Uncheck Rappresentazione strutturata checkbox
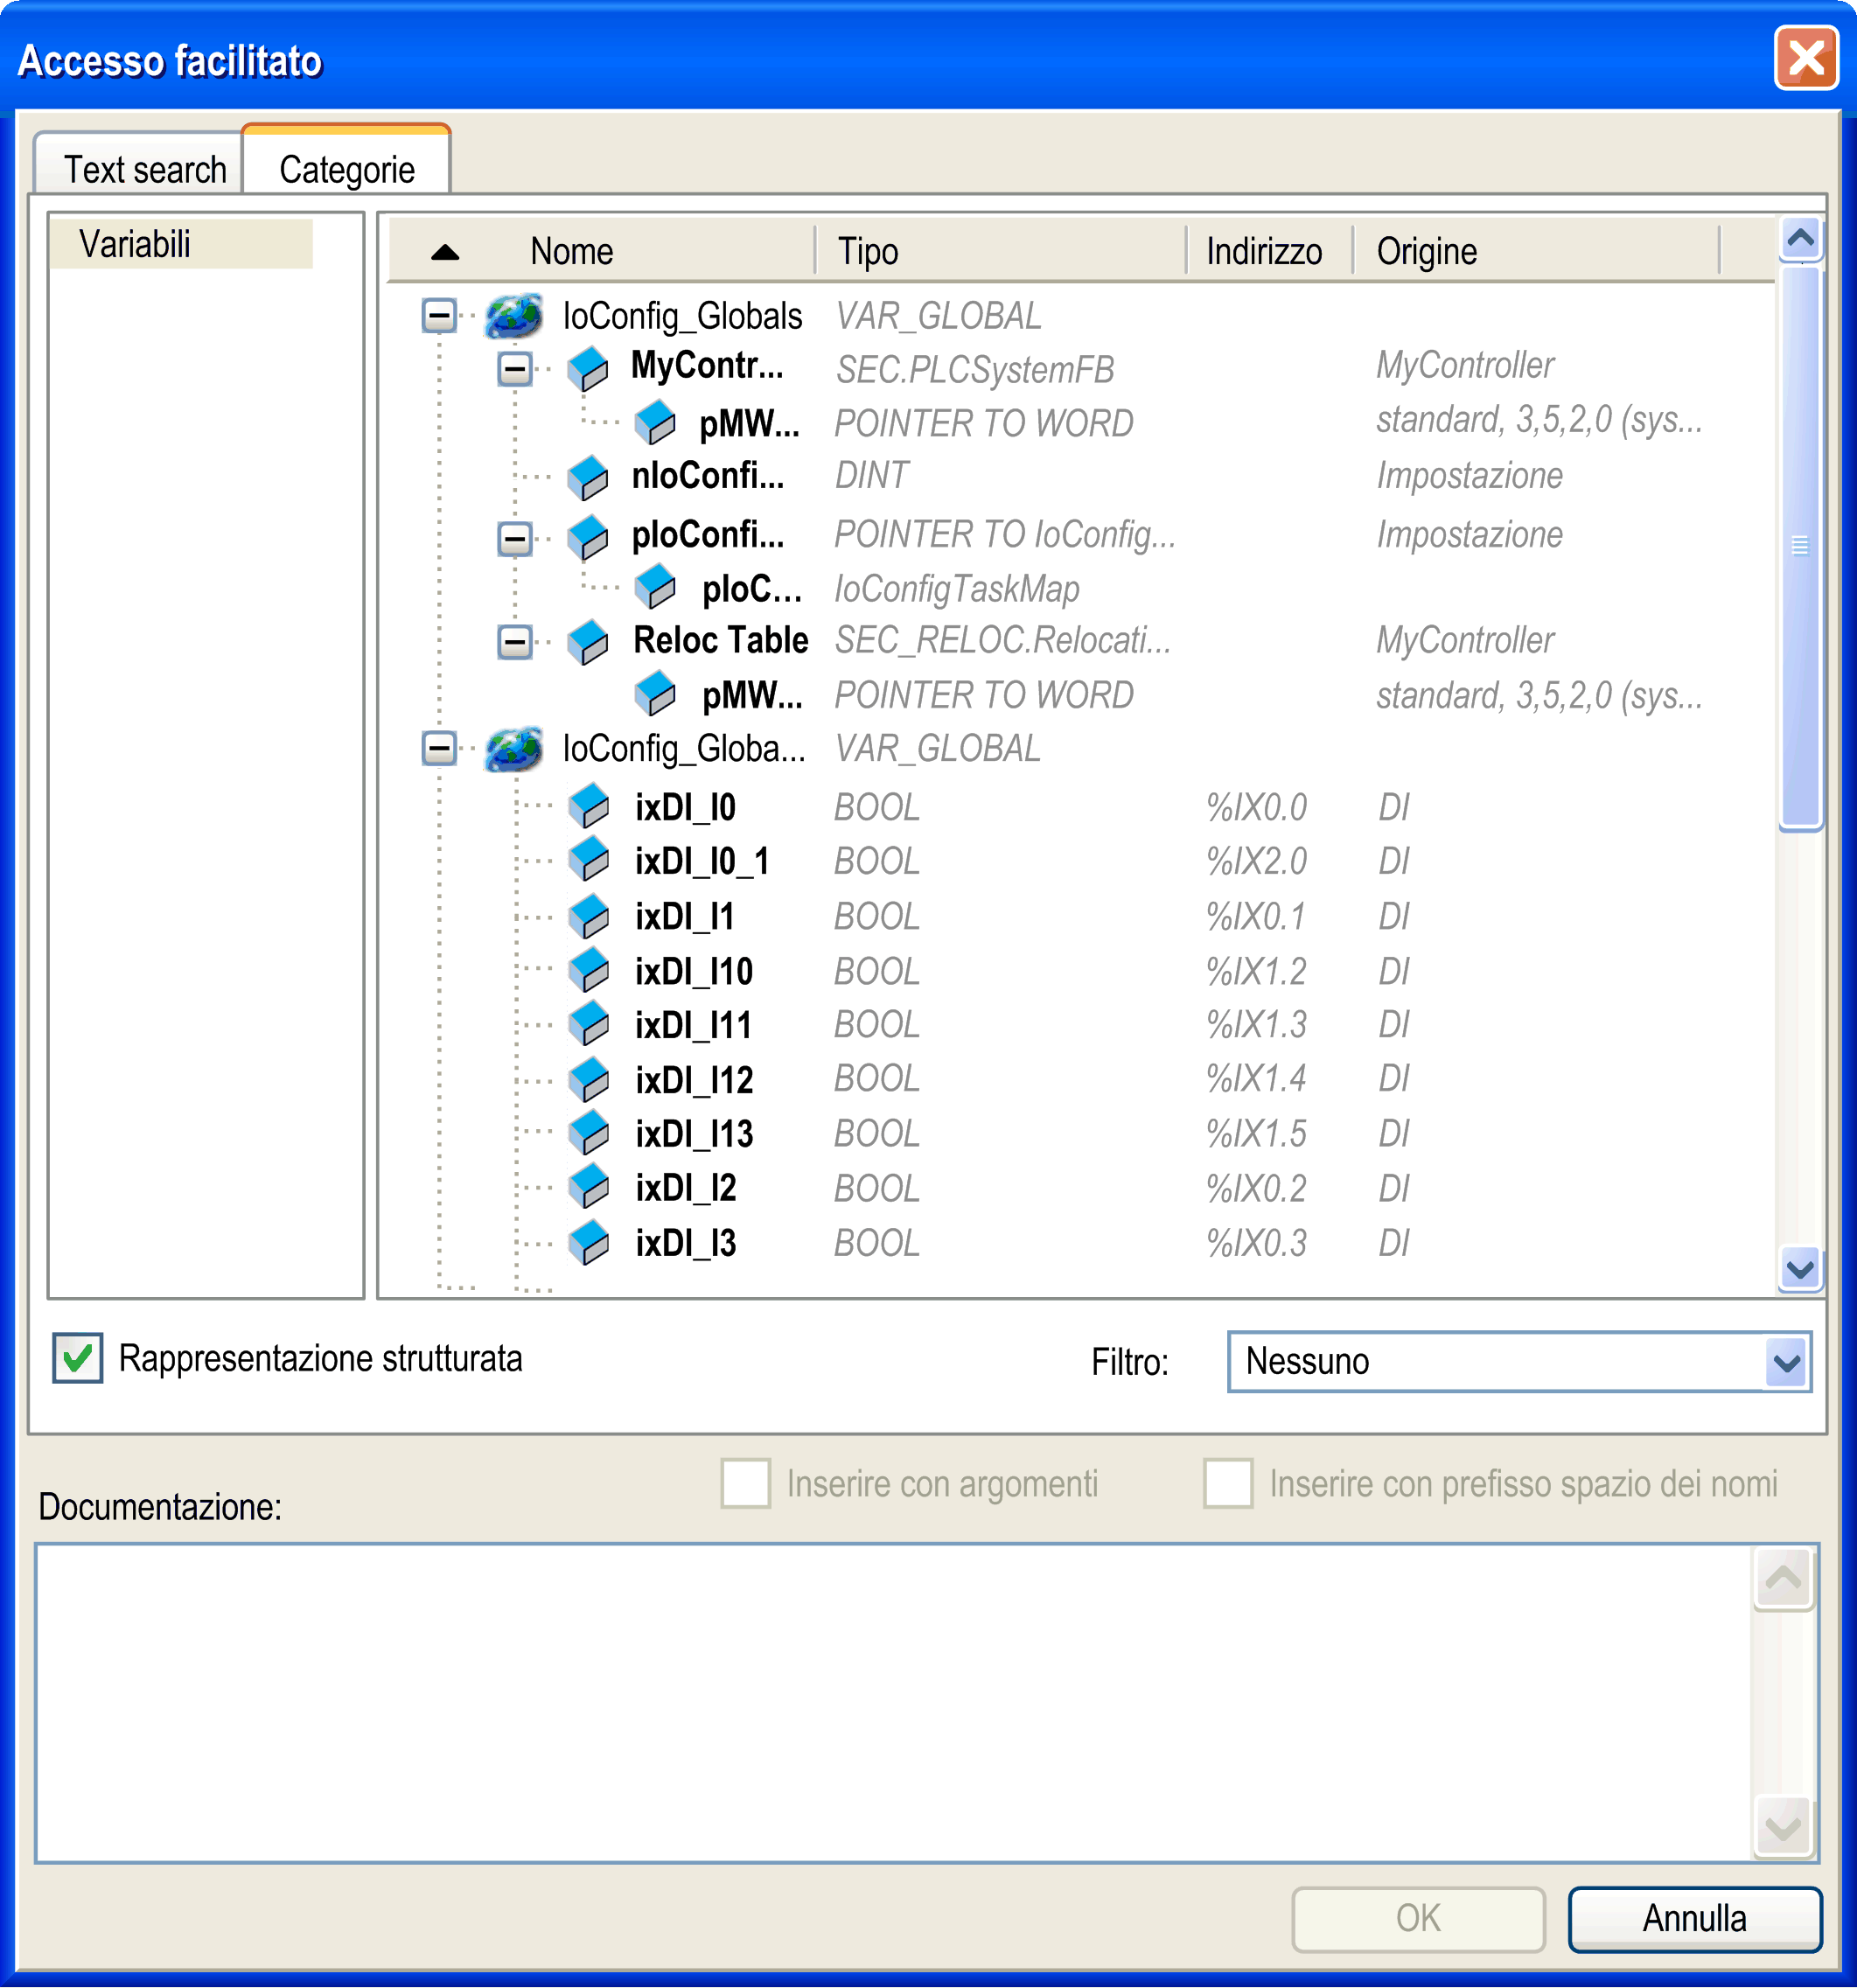 tap(77, 1359)
